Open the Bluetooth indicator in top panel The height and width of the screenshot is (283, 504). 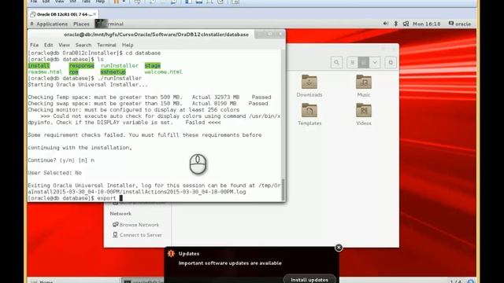coord(396,24)
